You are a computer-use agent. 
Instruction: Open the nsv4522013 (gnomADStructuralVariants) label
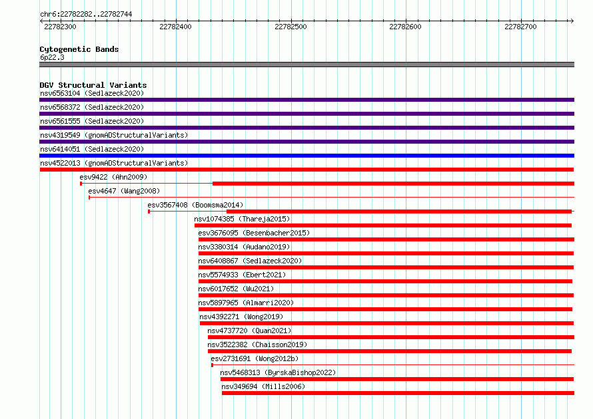coord(114,163)
